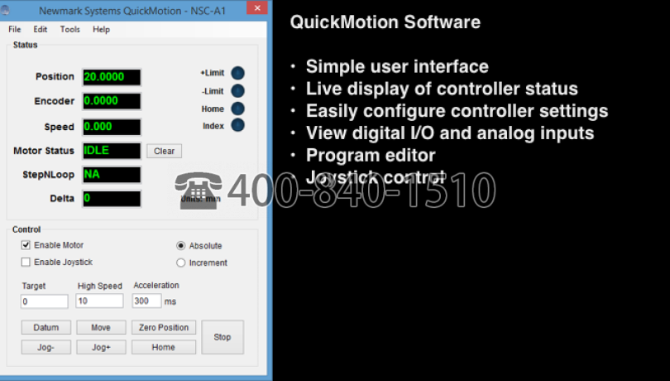Click the Datum button
Viewport: 670px width, 381px height.
46,327
